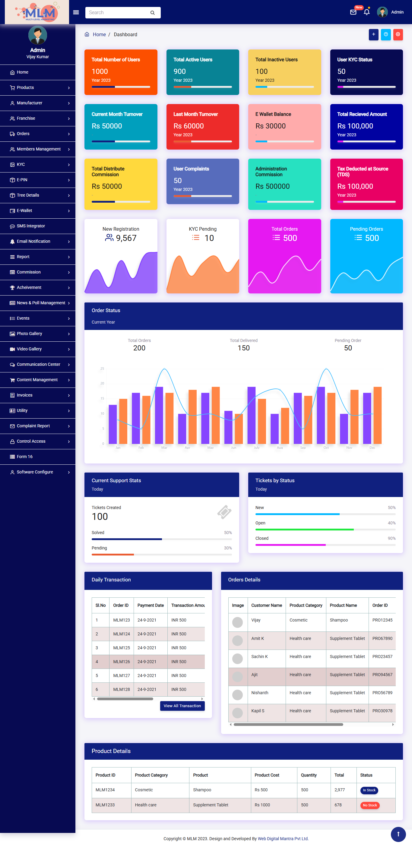Screen dimensions: 412x848
Task: Open the mail inbox icon
Action: click(353, 12)
